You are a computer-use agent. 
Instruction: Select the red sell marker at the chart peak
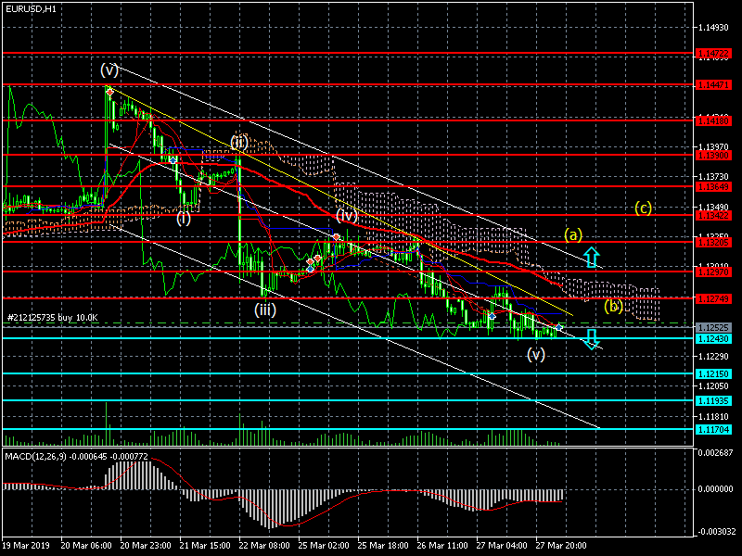[109, 92]
